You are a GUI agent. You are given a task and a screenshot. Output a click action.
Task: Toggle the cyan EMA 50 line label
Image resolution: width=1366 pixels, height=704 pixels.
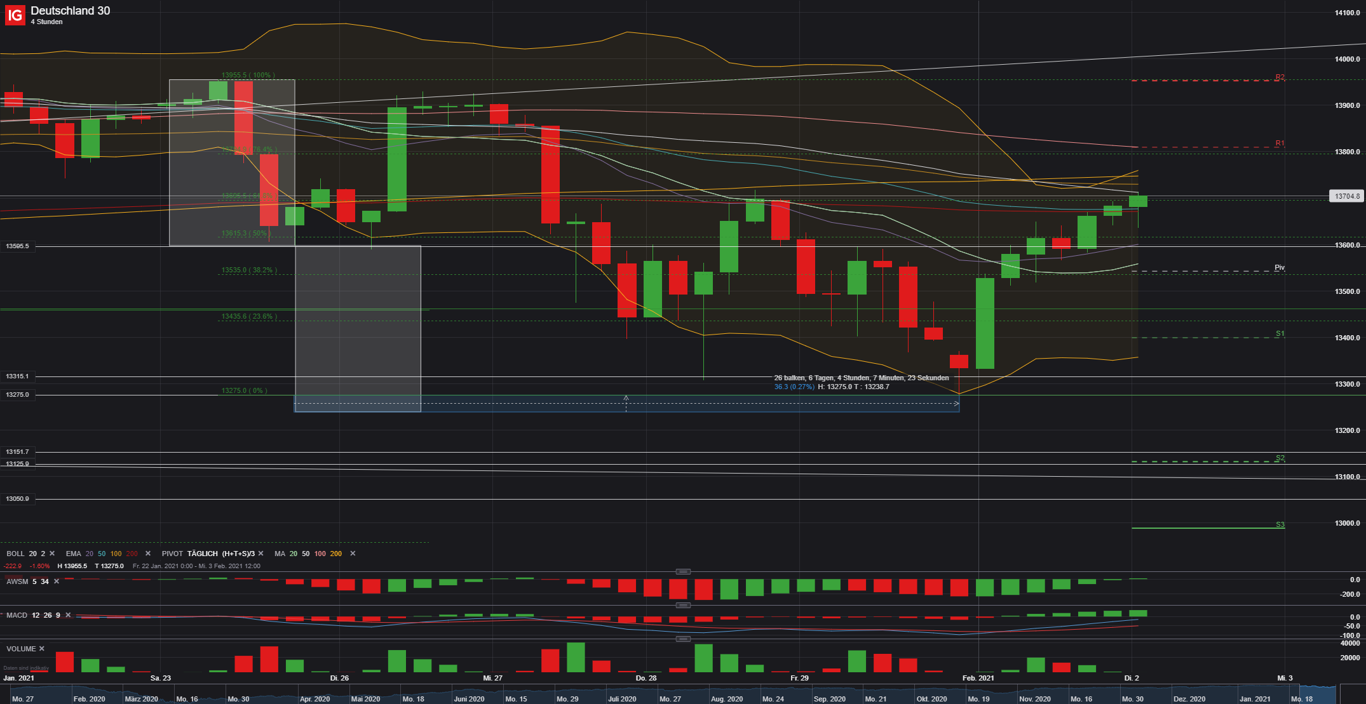101,554
